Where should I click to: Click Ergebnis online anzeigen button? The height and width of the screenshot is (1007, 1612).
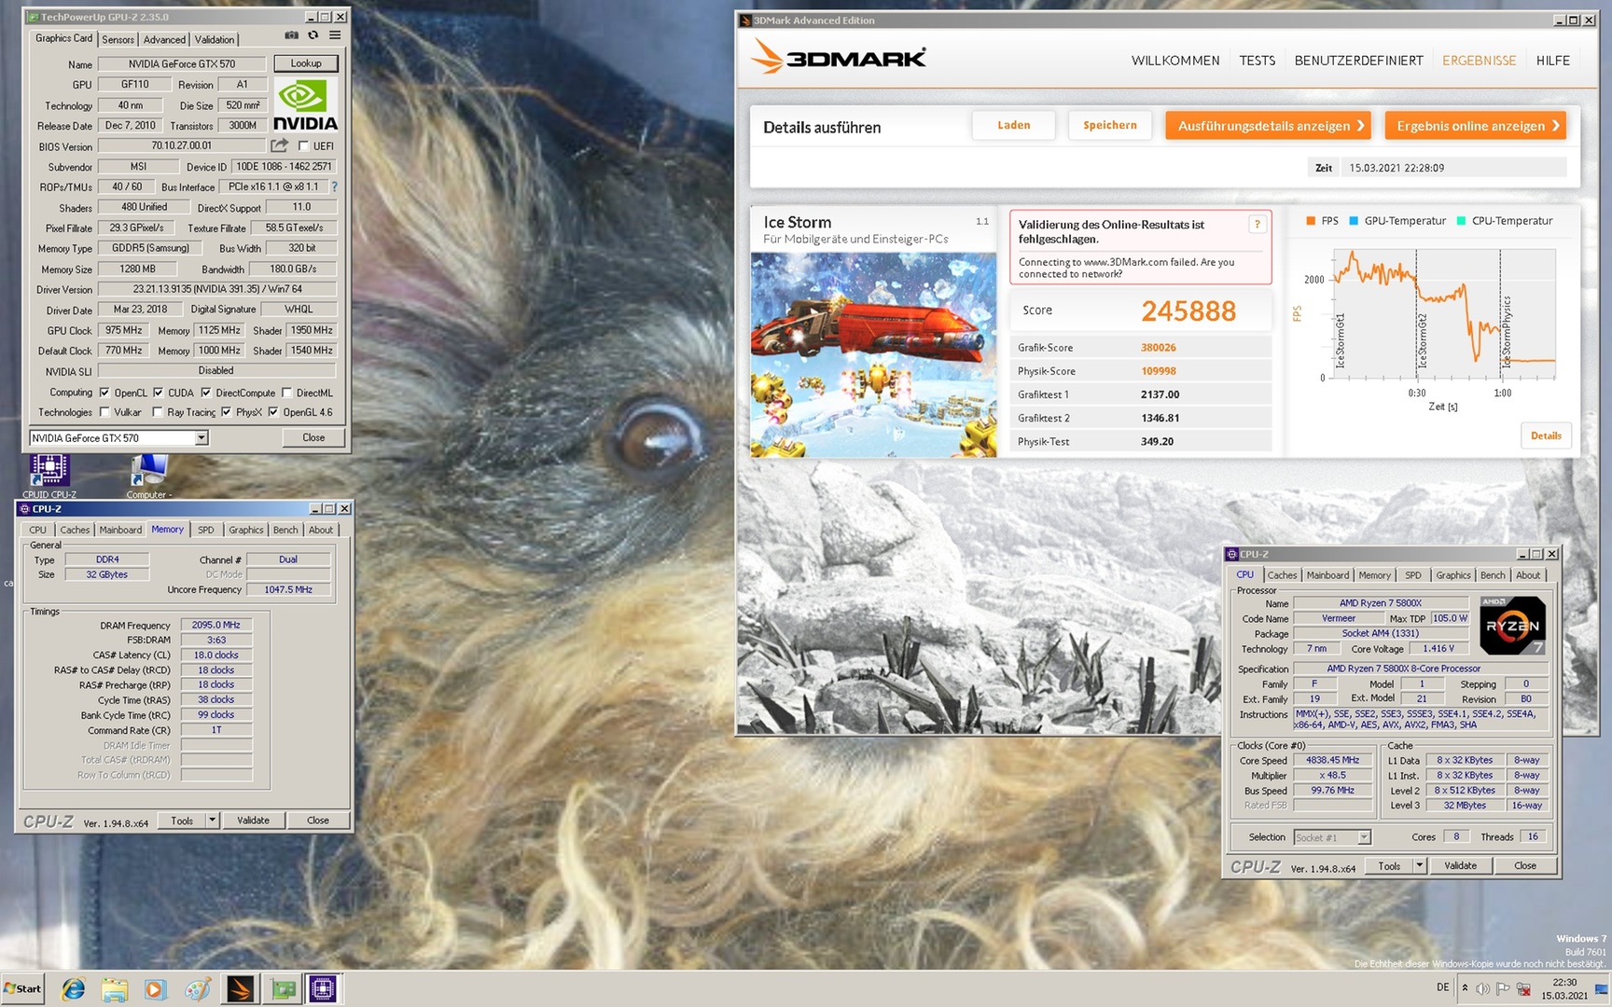[1475, 126]
